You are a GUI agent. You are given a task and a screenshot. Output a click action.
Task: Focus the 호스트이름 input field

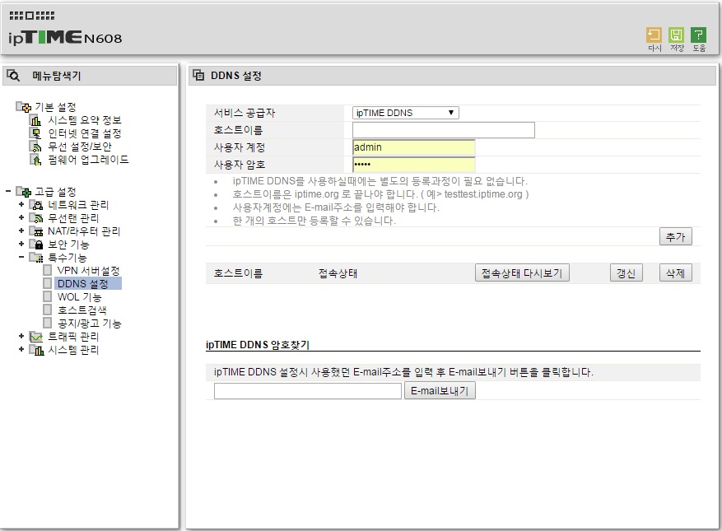pos(444,130)
